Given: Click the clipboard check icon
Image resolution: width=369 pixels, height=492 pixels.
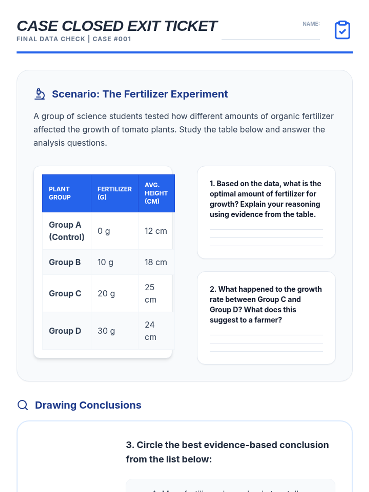Looking at the screenshot, I should click(x=342, y=30).
